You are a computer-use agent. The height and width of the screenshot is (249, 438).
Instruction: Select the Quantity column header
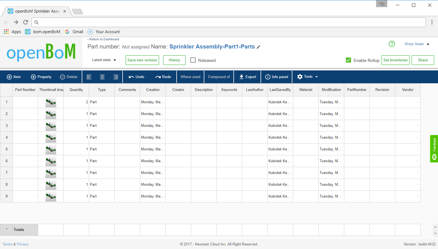click(x=76, y=90)
